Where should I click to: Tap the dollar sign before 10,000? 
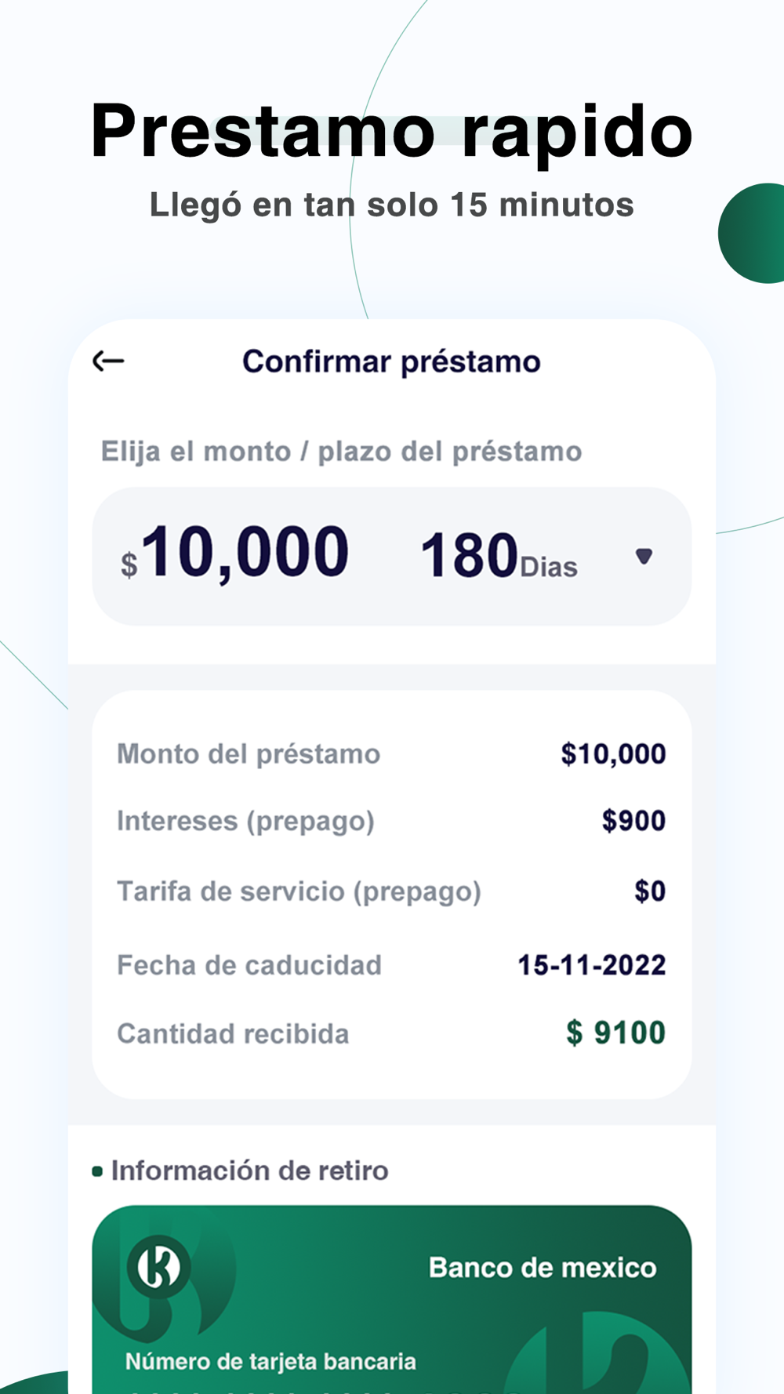(x=129, y=564)
